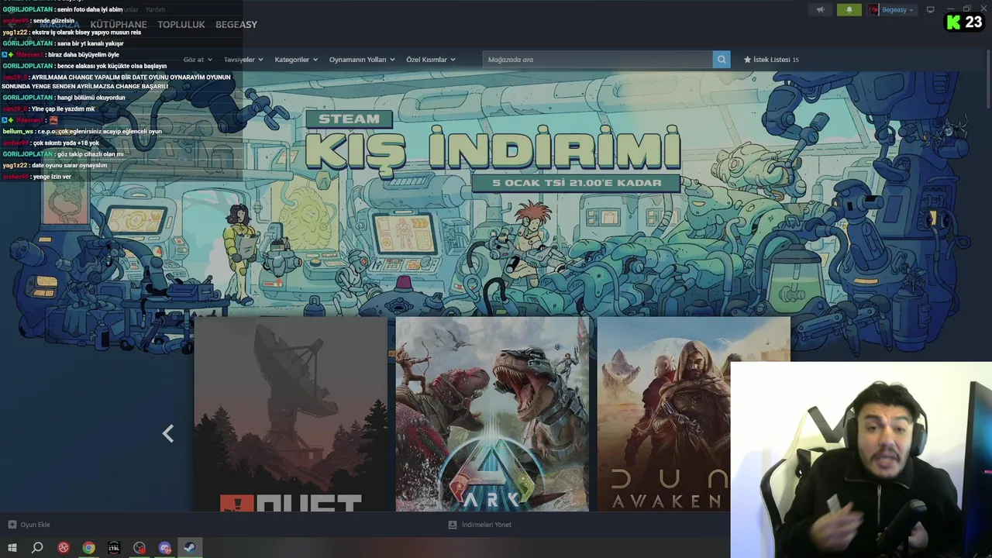Click the Begeasy profile avatar

tap(874, 10)
